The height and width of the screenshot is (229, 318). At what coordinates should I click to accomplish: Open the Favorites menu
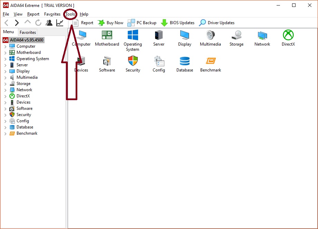[x=52, y=14]
